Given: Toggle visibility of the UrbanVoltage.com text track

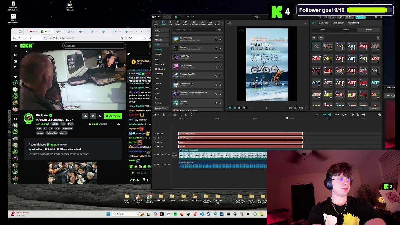Looking at the screenshot, I should click(x=162, y=138).
